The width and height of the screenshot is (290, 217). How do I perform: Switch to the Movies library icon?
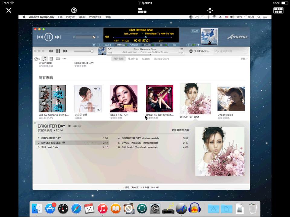tap(51, 59)
